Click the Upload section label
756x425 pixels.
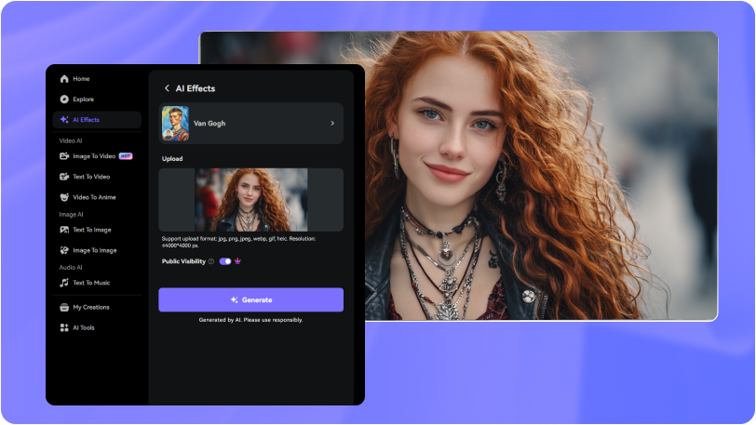[x=172, y=158]
